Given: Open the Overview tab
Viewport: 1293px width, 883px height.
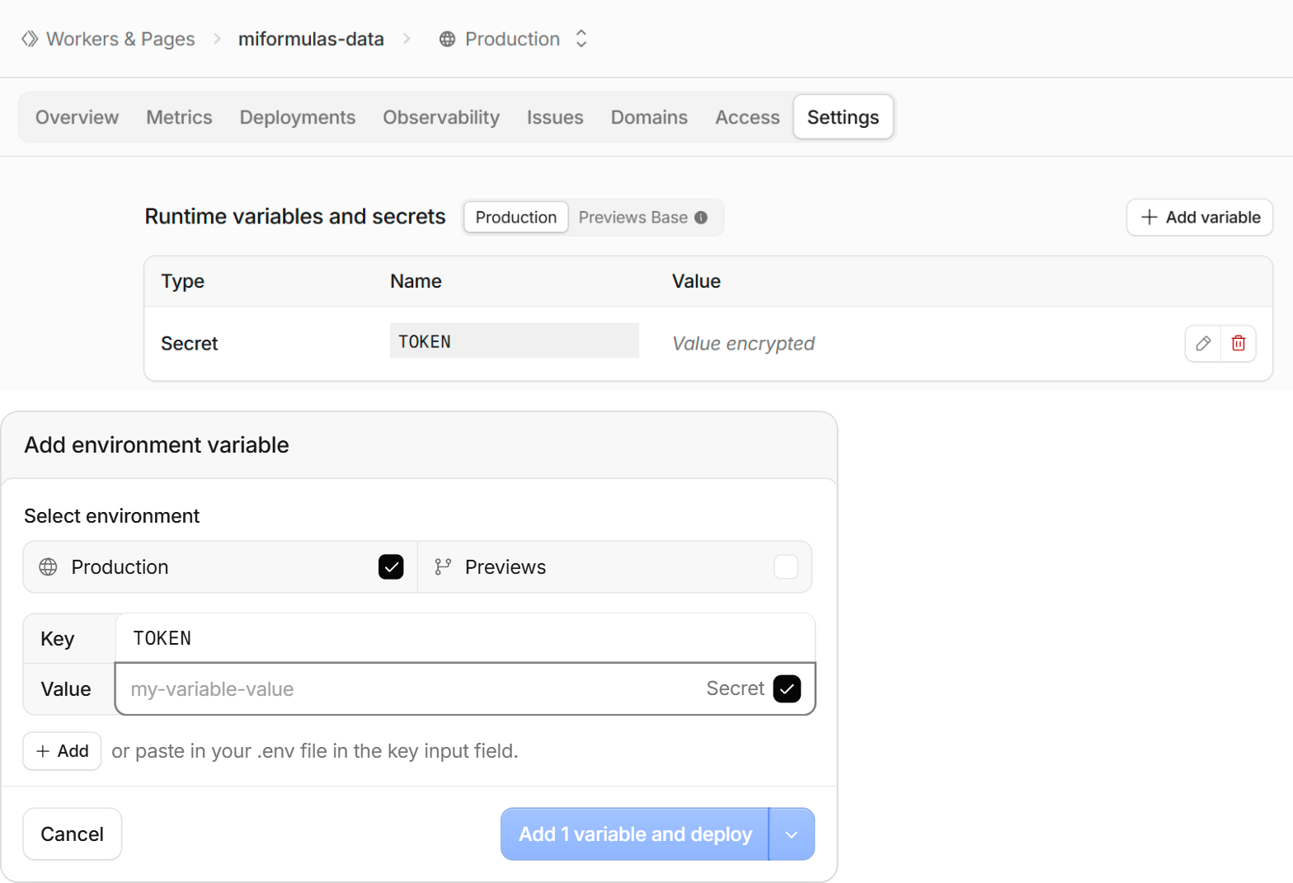Looking at the screenshot, I should click(78, 117).
